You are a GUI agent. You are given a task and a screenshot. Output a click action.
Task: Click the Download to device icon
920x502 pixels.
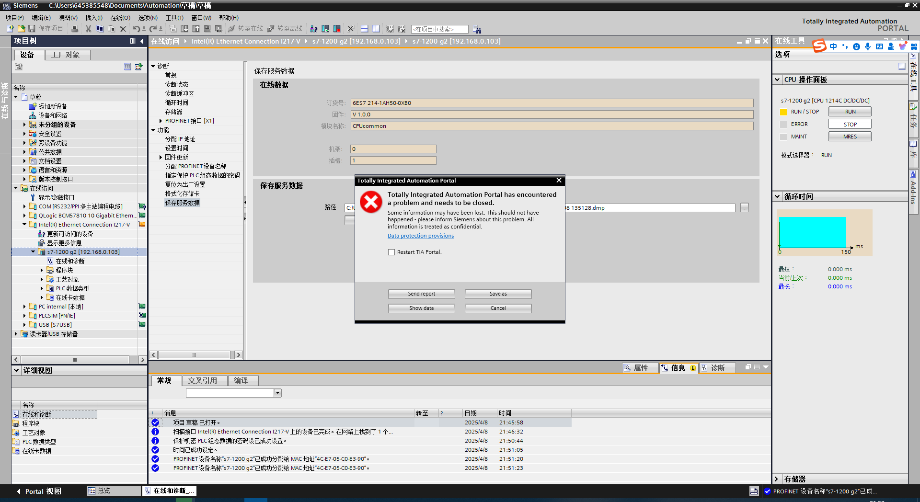(x=184, y=29)
